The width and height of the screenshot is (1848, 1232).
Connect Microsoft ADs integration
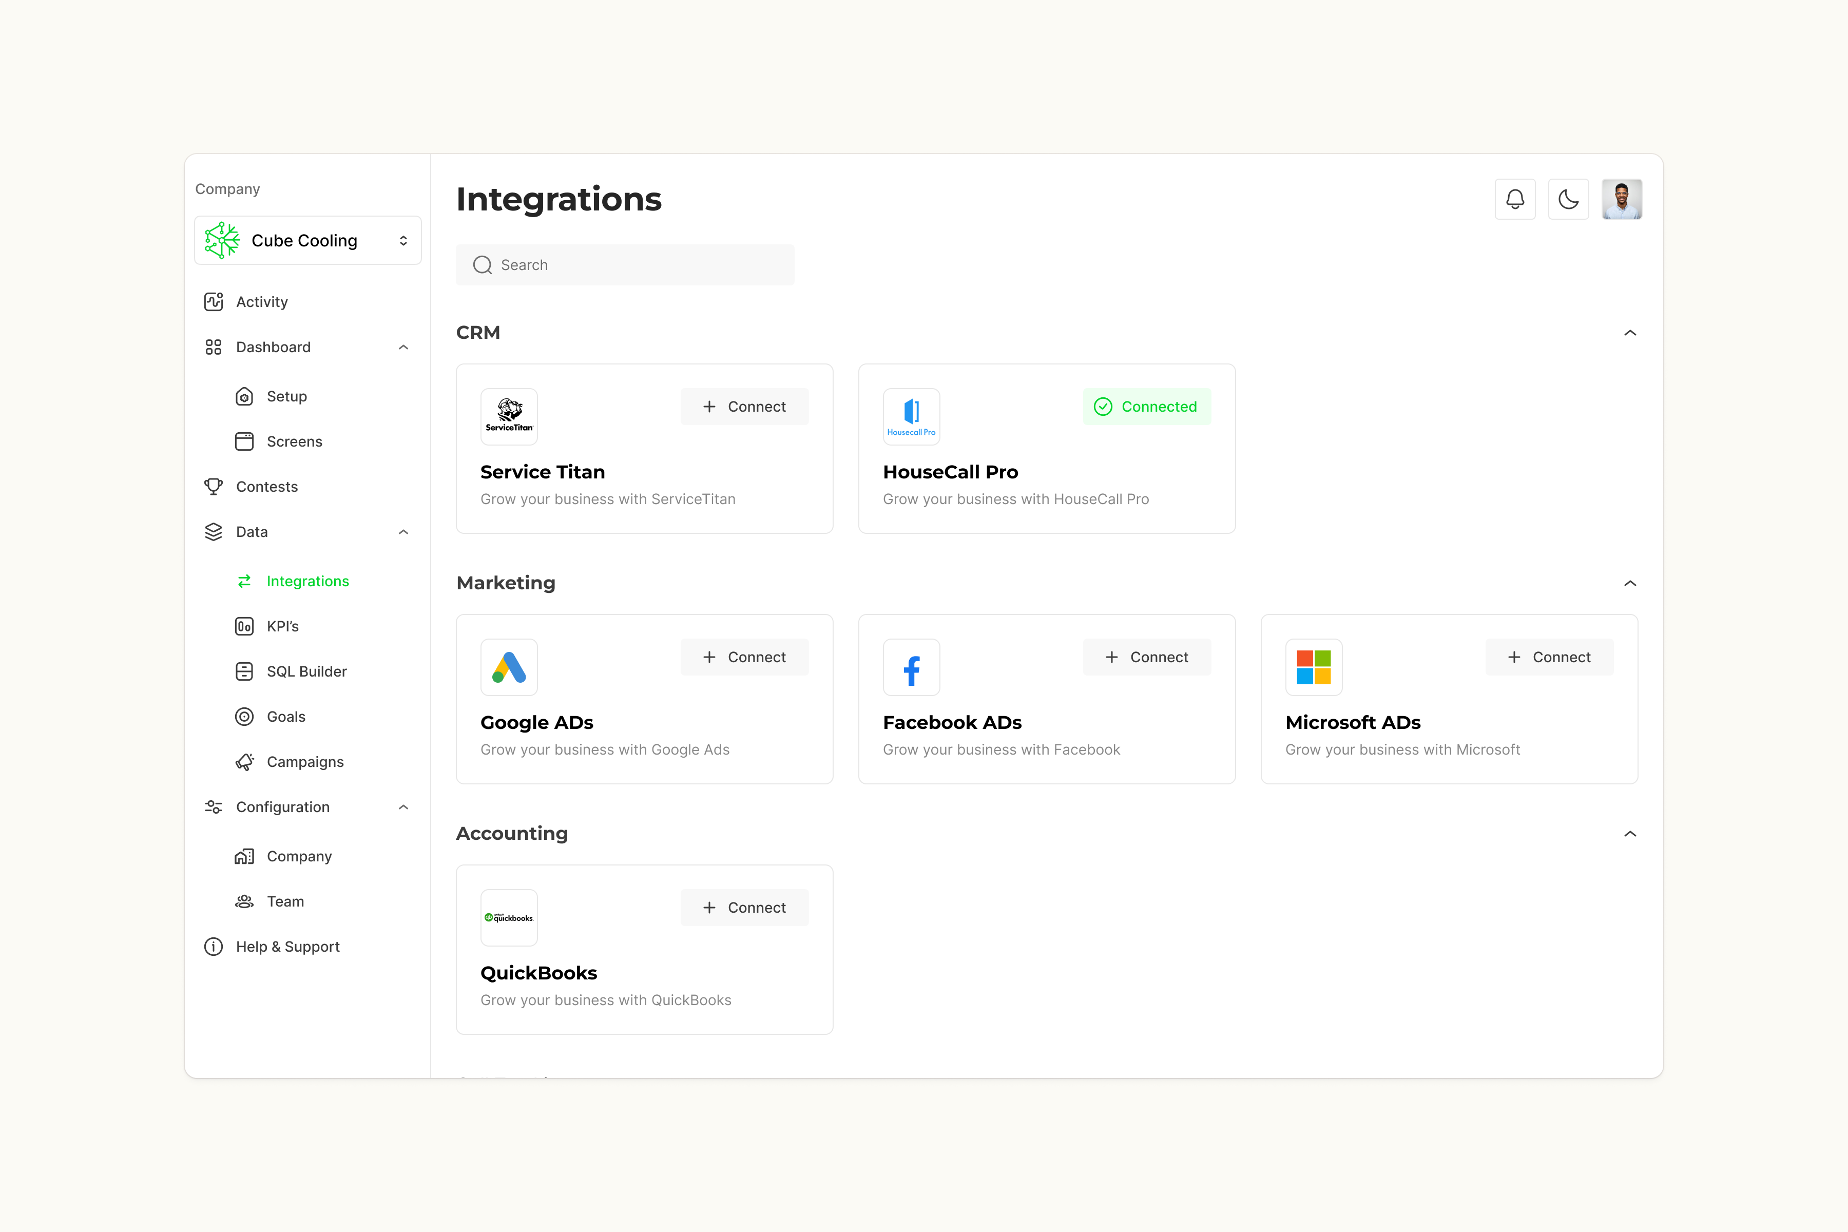tap(1549, 657)
